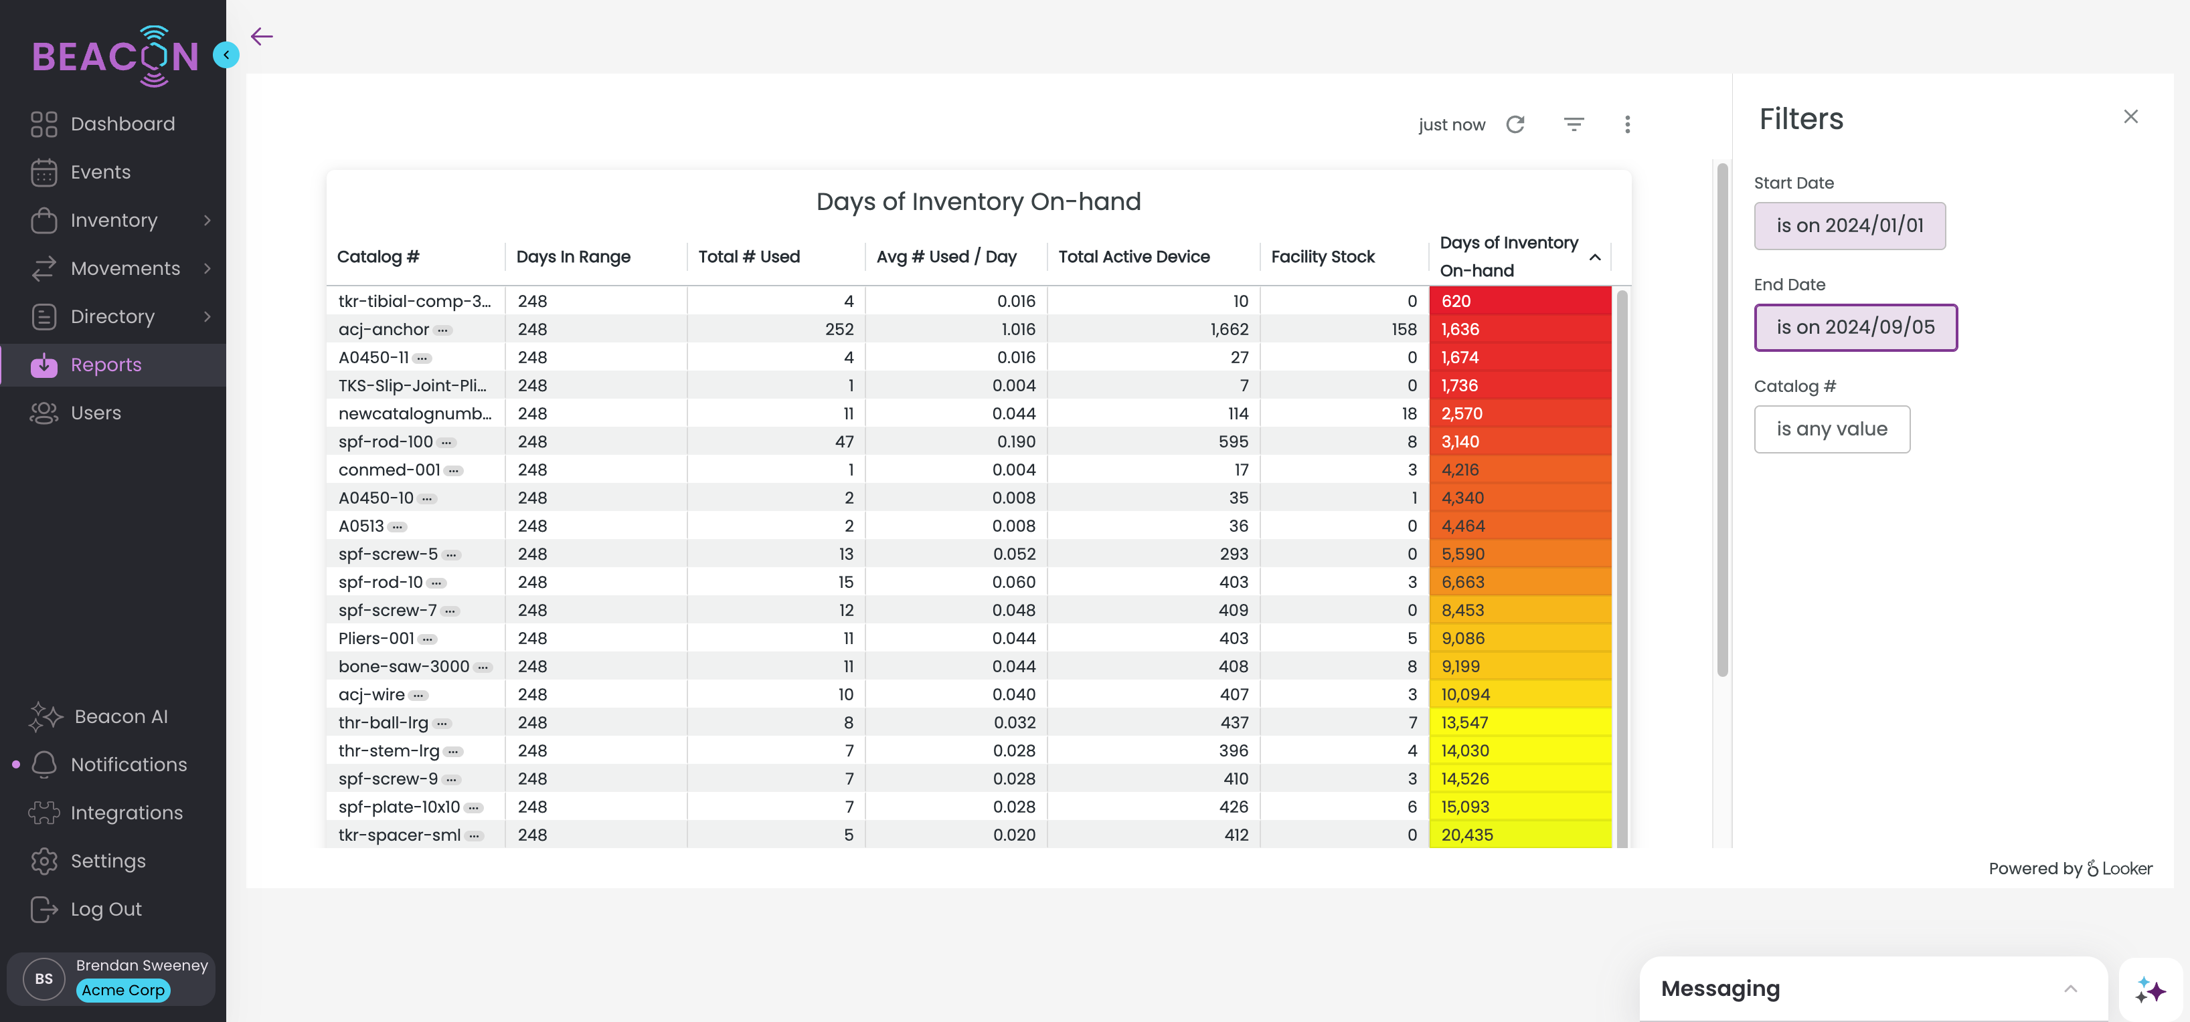This screenshot has height=1022, width=2190.
Task: Expand the Messaging panel chevron
Action: click(x=2070, y=989)
